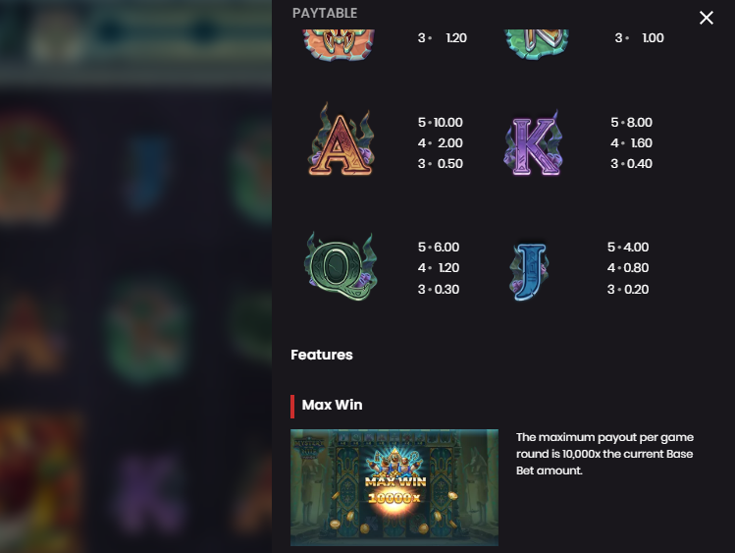Image resolution: width=735 pixels, height=553 pixels.
Task: Click the blurred game reels behind paytable
Action: click(x=136, y=277)
